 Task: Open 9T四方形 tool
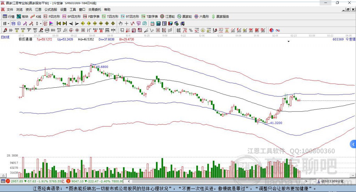(130, 17)
